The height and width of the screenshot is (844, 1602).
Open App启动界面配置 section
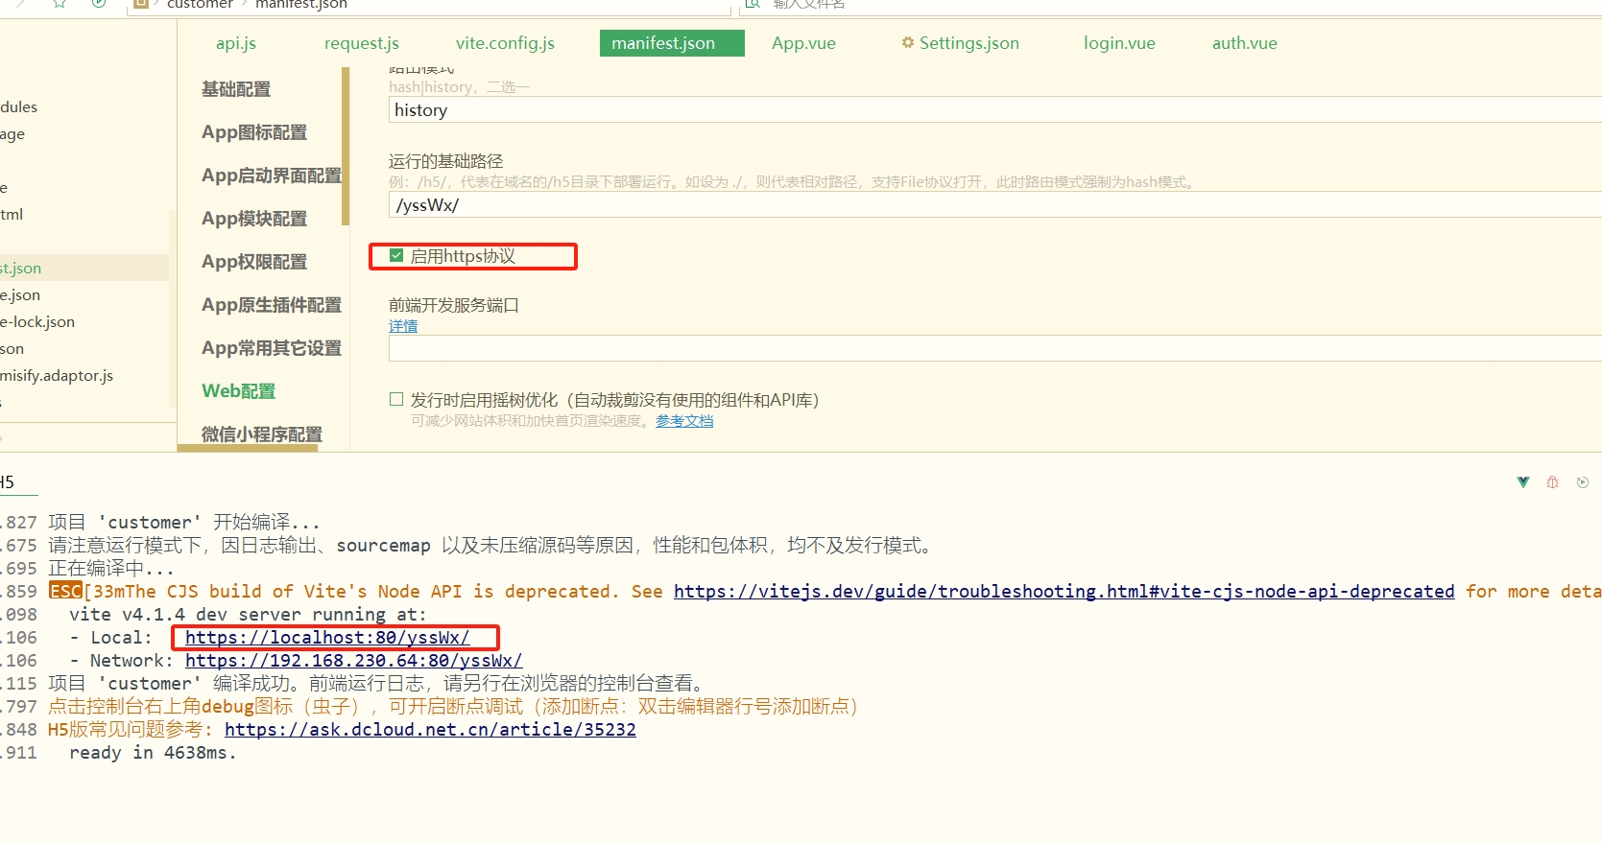(272, 176)
